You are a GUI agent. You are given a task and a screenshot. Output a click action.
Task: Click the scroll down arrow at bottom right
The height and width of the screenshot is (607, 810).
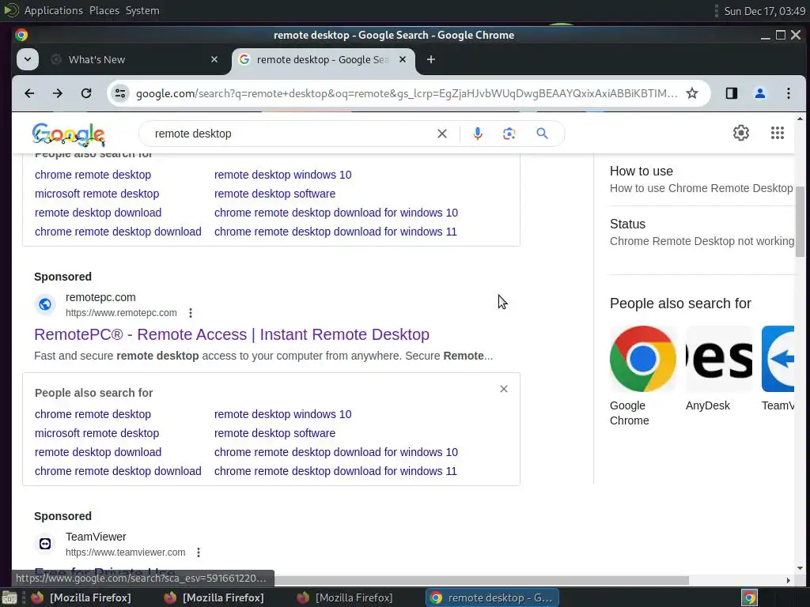click(800, 568)
